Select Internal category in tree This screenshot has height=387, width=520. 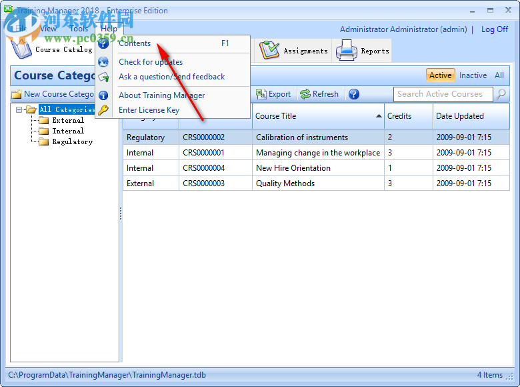point(68,131)
